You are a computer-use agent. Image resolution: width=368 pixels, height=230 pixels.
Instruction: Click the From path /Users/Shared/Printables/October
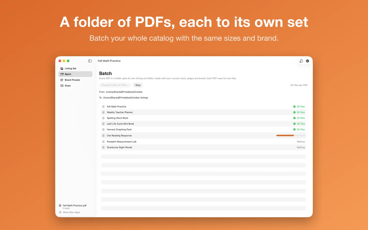(x=124, y=92)
